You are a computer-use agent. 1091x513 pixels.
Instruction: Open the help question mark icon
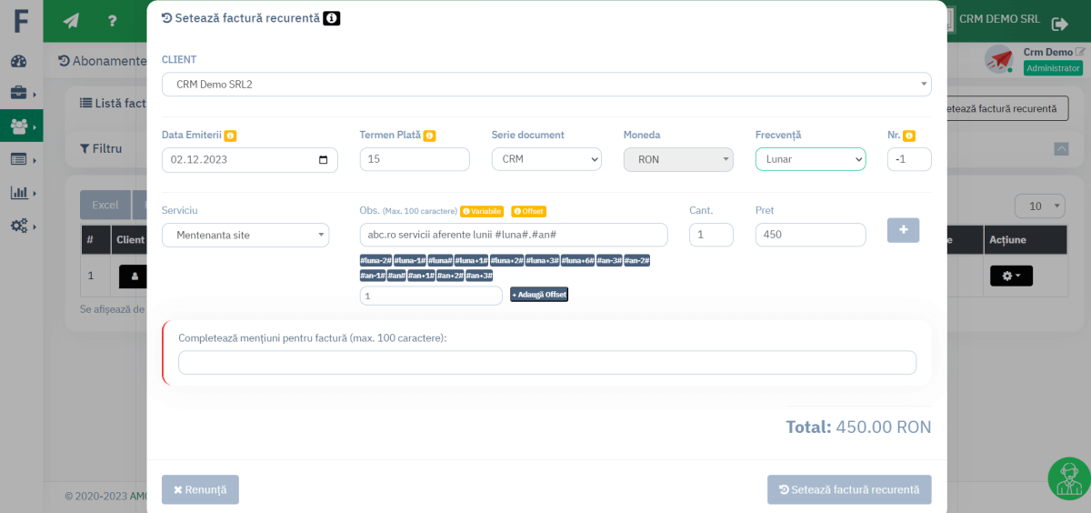click(112, 21)
